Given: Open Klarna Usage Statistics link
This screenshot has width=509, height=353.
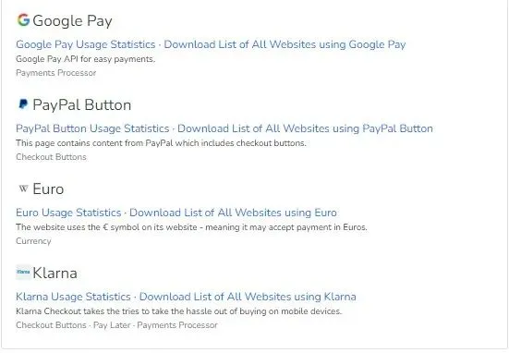Looking at the screenshot, I should [x=73, y=297].
